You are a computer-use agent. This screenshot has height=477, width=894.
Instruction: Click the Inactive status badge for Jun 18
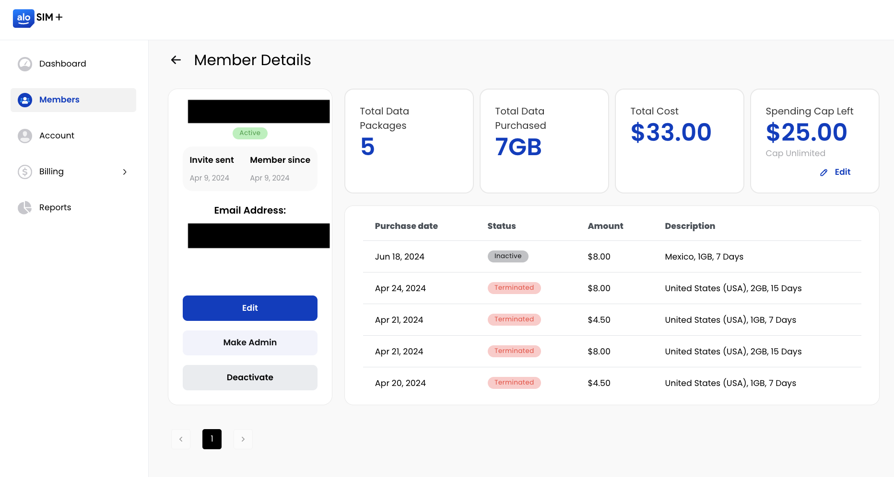point(507,257)
